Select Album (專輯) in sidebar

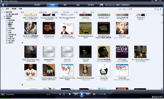pos(9,24)
